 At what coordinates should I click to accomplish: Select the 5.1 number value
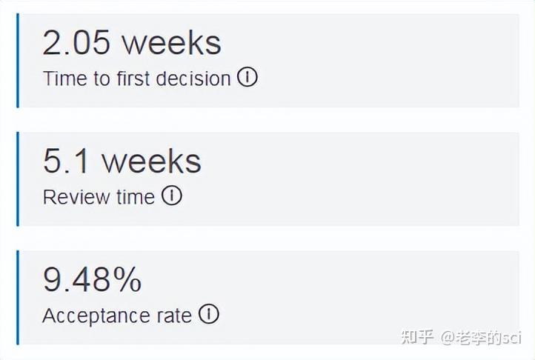click(66, 161)
